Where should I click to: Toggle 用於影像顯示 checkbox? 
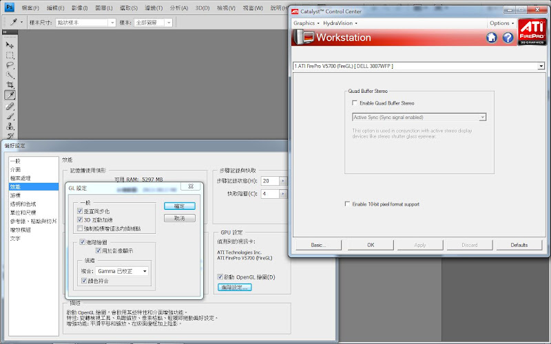(98, 250)
